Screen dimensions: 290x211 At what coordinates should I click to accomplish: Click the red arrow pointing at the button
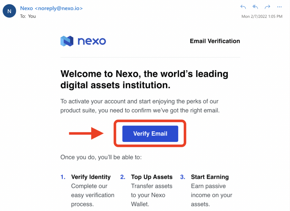(x=86, y=133)
